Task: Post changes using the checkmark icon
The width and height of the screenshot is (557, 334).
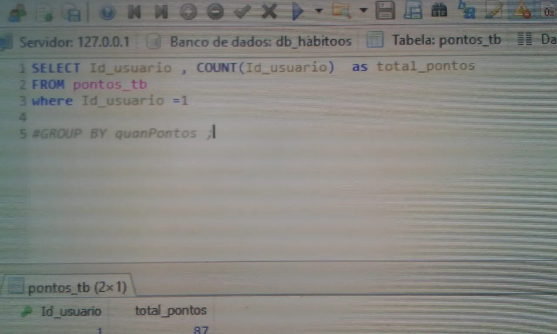Action: coord(242,12)
